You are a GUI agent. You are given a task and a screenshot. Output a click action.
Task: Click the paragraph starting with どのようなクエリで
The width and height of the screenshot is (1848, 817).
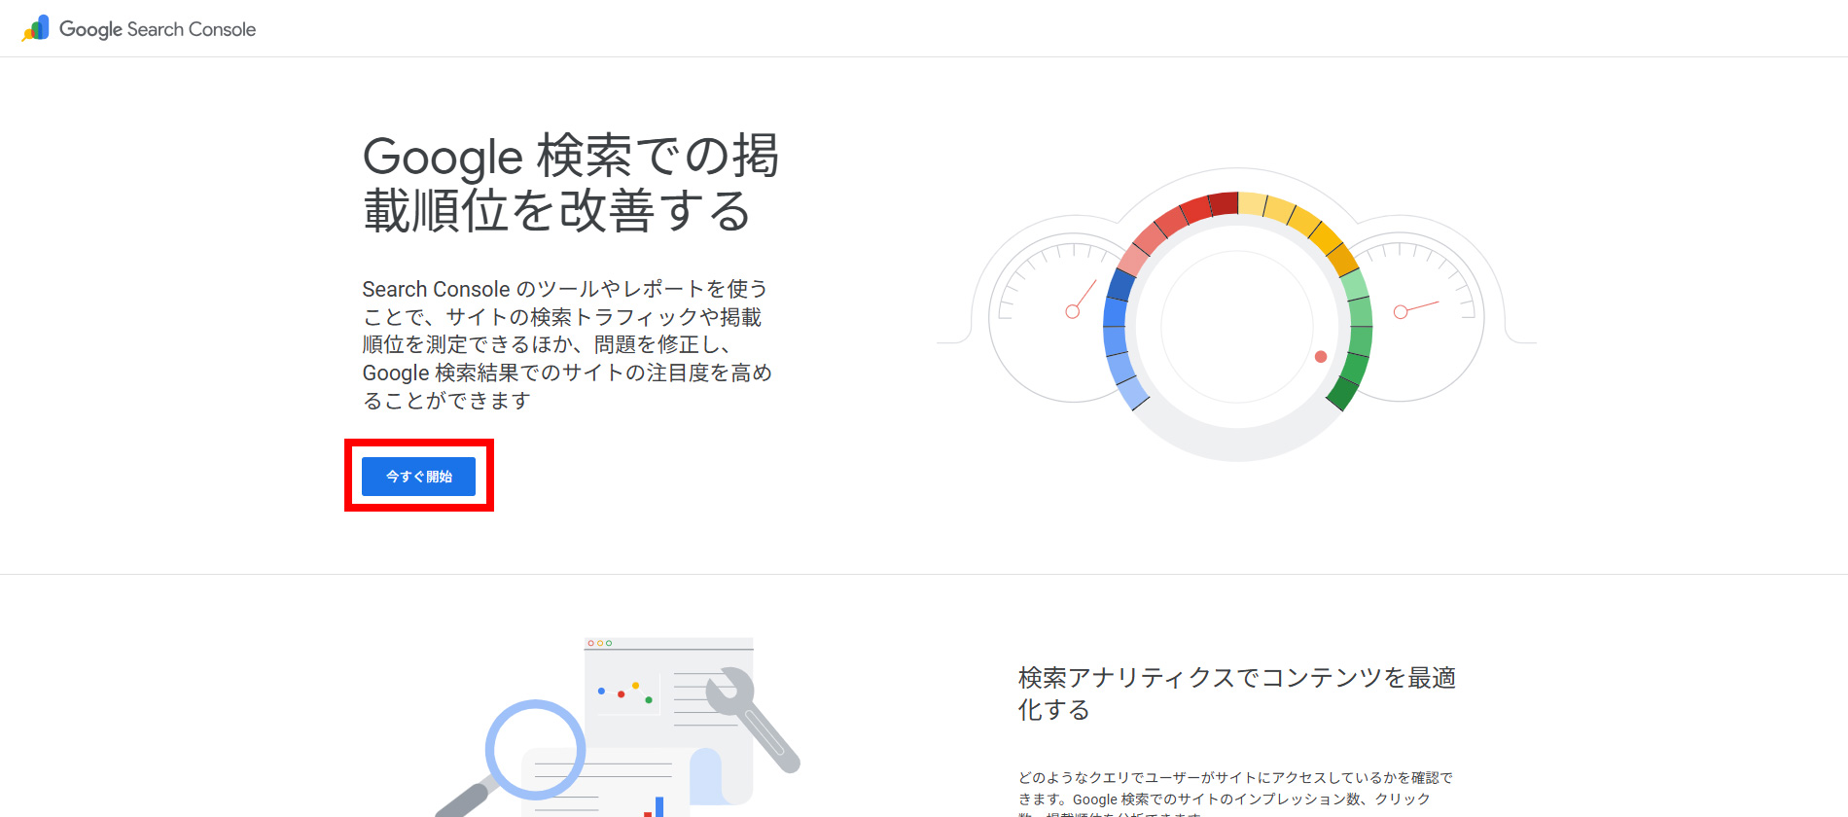tap(1235, 789)
